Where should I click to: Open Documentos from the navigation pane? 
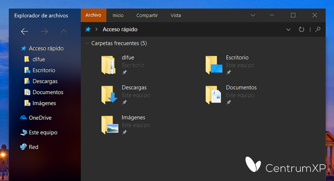tap(48, 92)
